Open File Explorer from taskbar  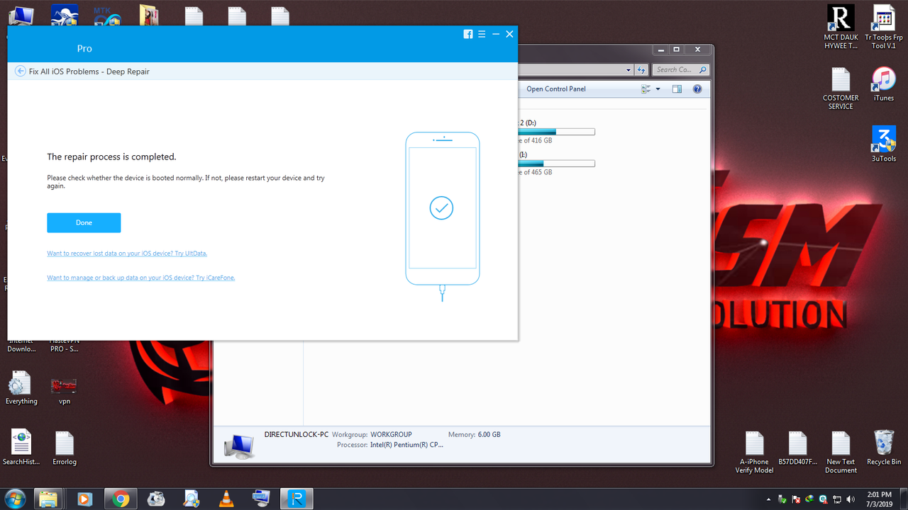48,499
